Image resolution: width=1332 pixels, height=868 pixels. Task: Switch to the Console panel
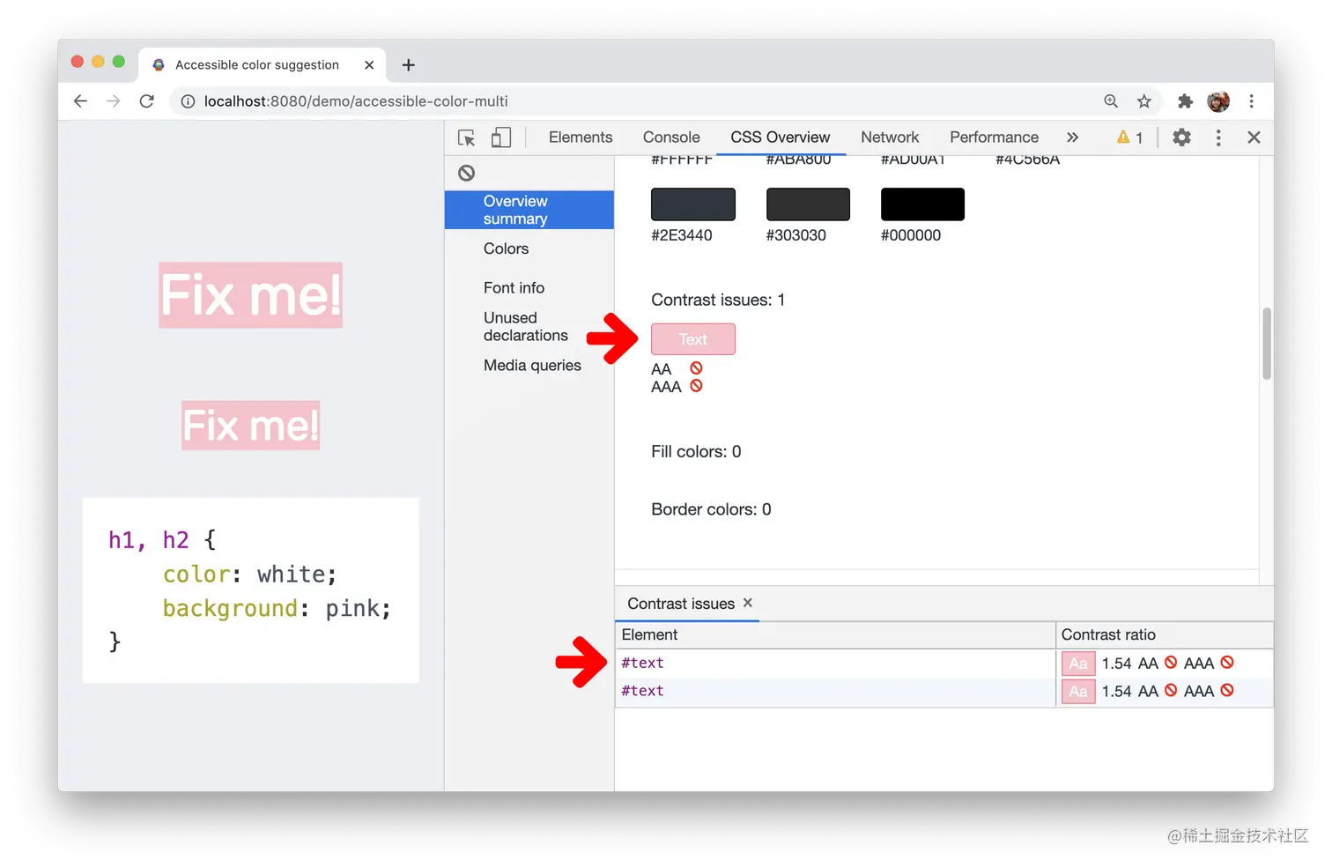coord(671,137)
